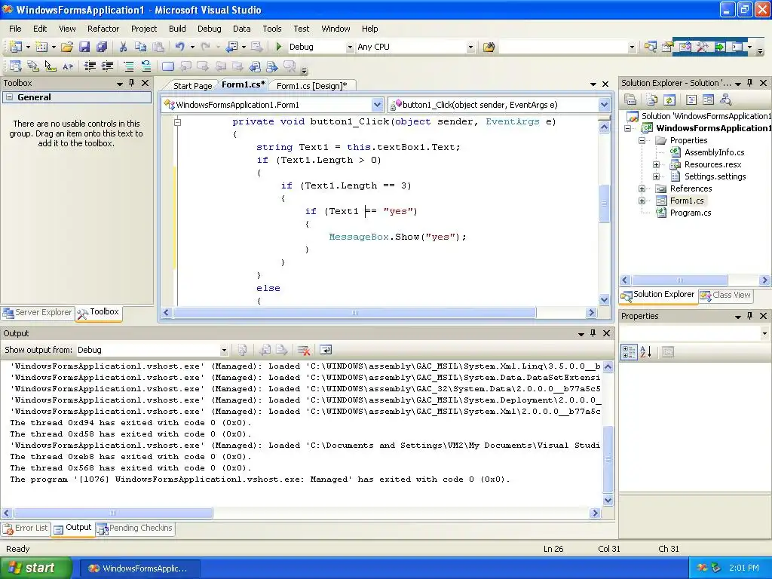Click Clear All icon in Output toolbar

[x=304, y=350]
